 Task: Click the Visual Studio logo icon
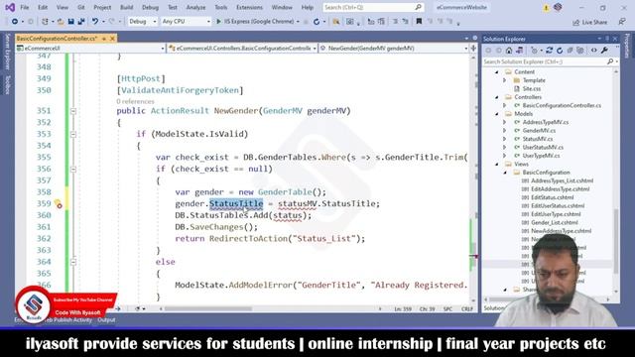10,7
